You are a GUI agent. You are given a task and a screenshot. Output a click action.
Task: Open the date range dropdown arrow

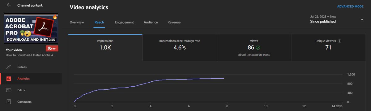(x=362, y=19)
